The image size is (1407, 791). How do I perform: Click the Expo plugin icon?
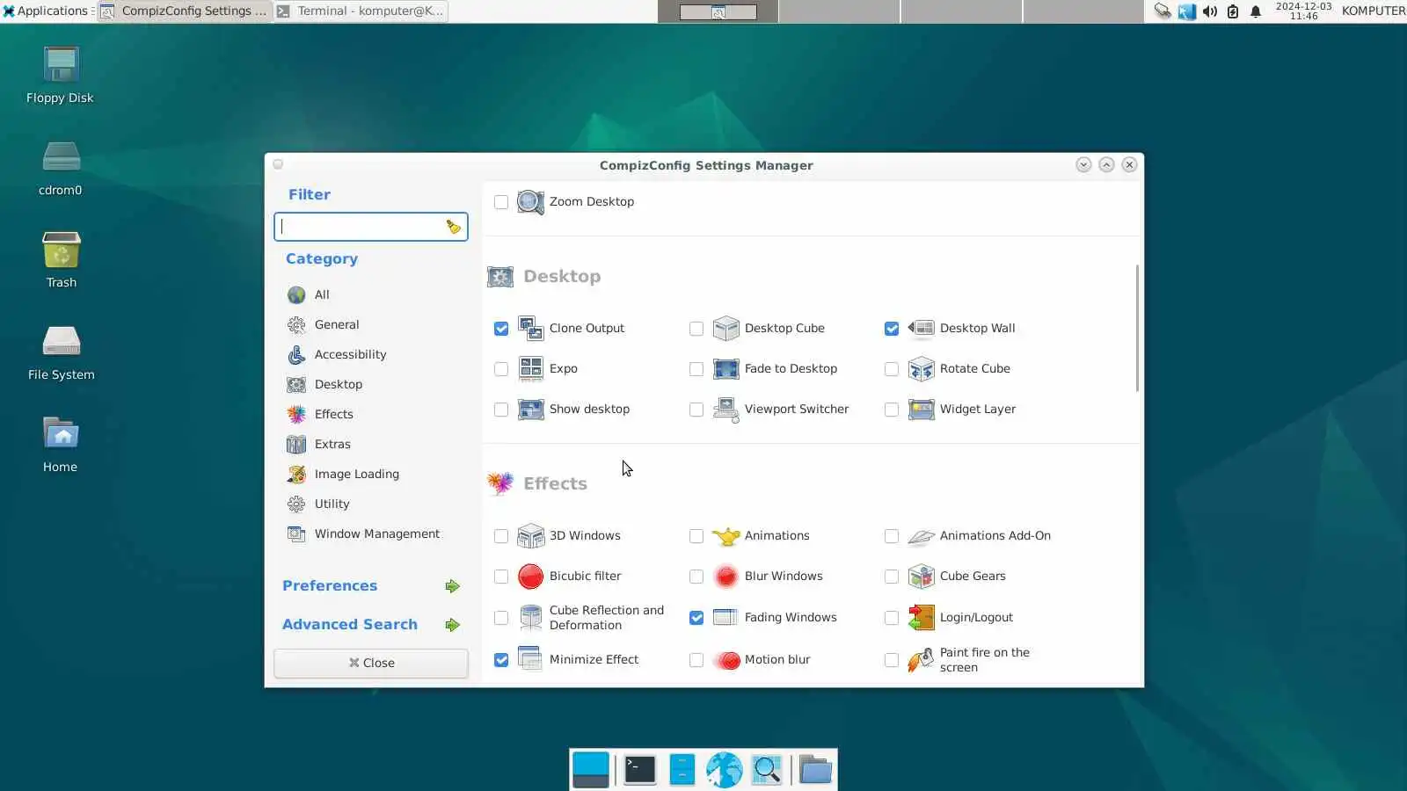tap(530, 368)
